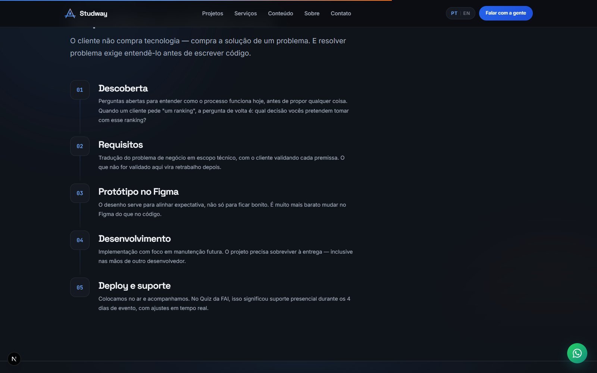This screenshot has height=373, width=597.
Task: Switch language to EN
Action: point(466,13)
